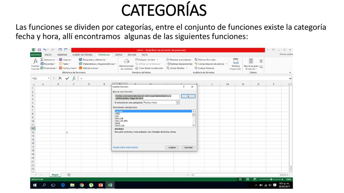Viewport: 344px width, 193px height.
Task: Click the zoom slider in status bar
Action: click(x=271, y=180)
